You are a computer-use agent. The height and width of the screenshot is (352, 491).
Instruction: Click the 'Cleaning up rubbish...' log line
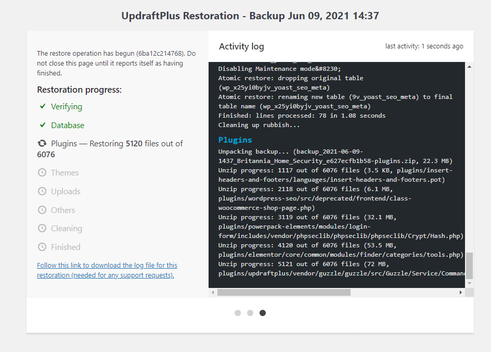[259, 125]
